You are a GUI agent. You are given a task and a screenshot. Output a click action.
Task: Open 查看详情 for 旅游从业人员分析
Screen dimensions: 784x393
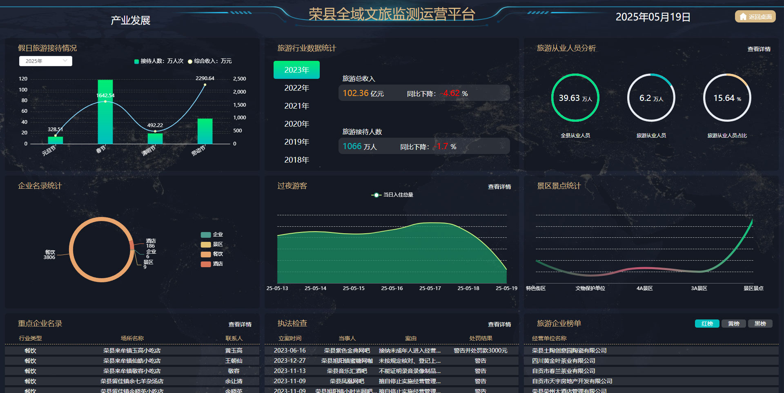click(x=758, y=49)
